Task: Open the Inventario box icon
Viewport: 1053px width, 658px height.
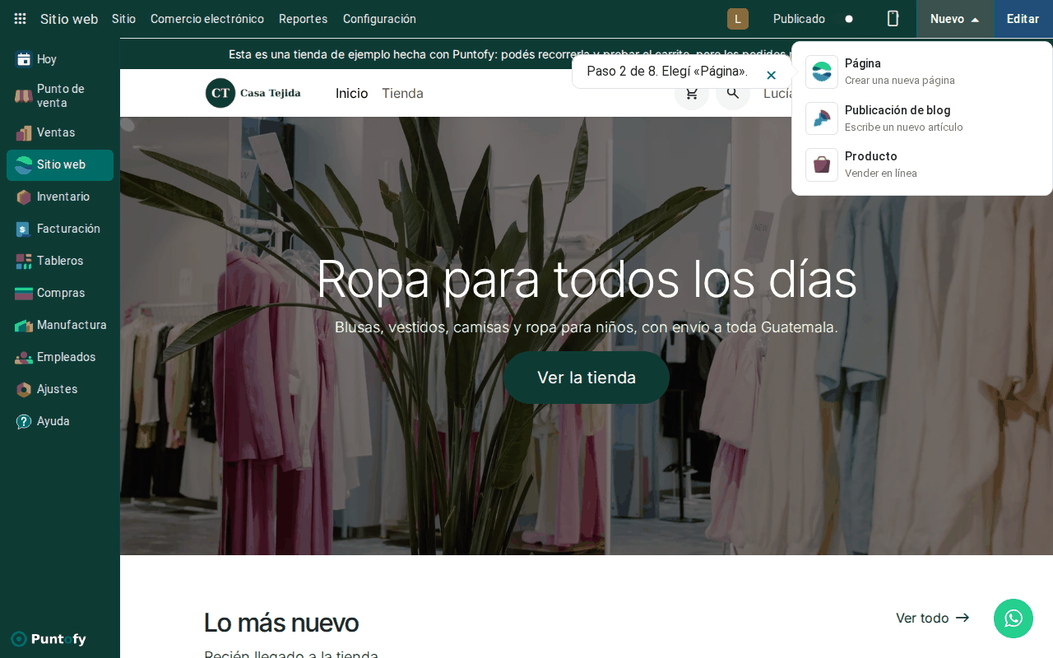Action: pos(24,197)
